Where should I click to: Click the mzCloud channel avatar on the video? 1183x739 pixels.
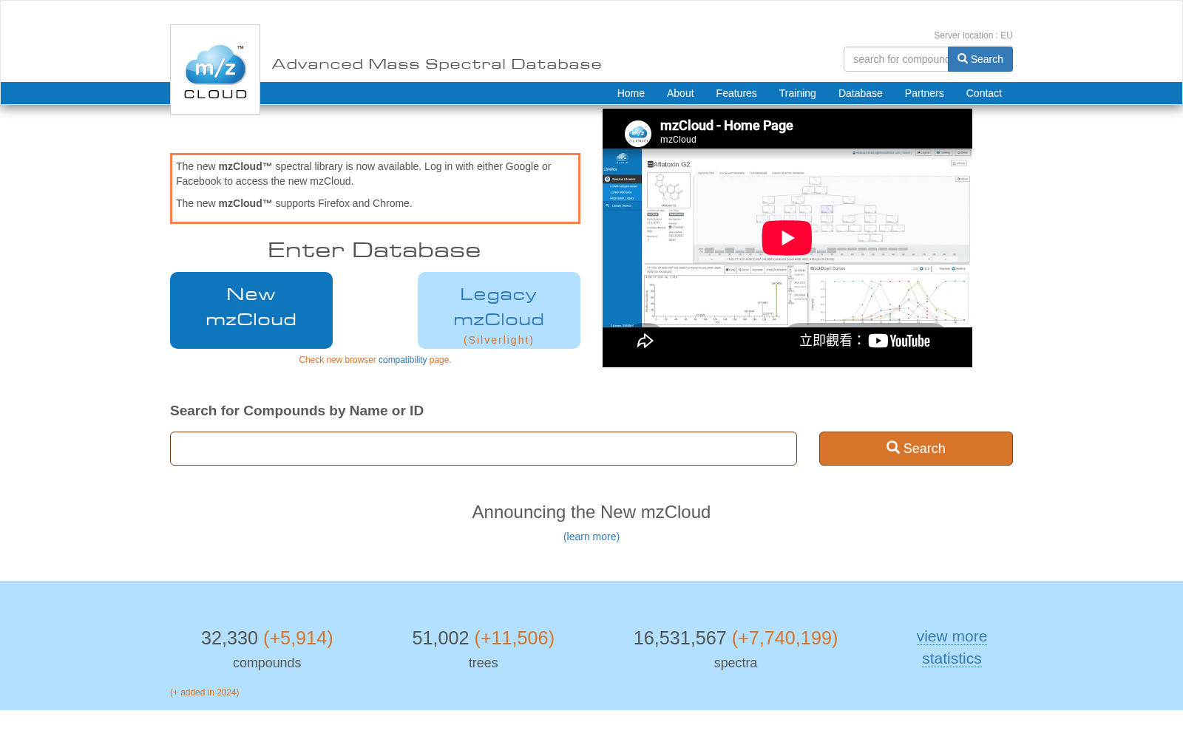point(638,133)
